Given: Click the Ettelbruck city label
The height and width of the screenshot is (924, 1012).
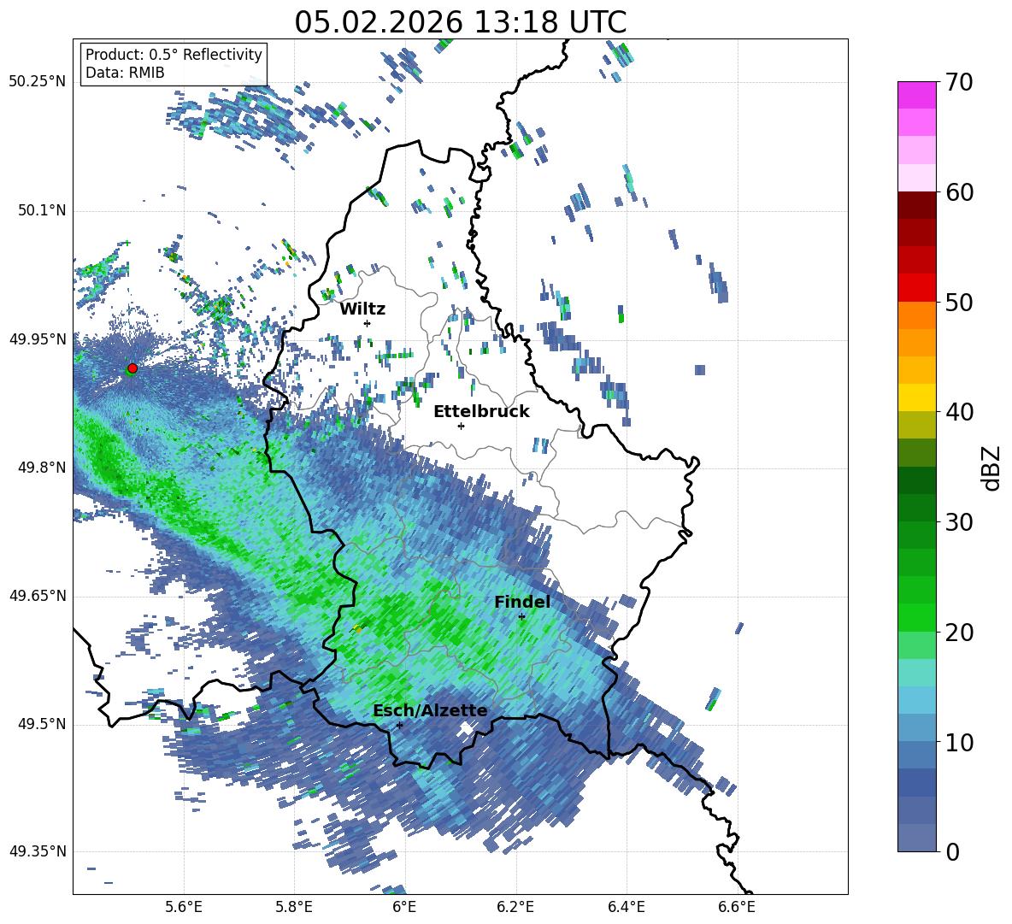Looking at the screenshot, I should click(x=481, y=412).
